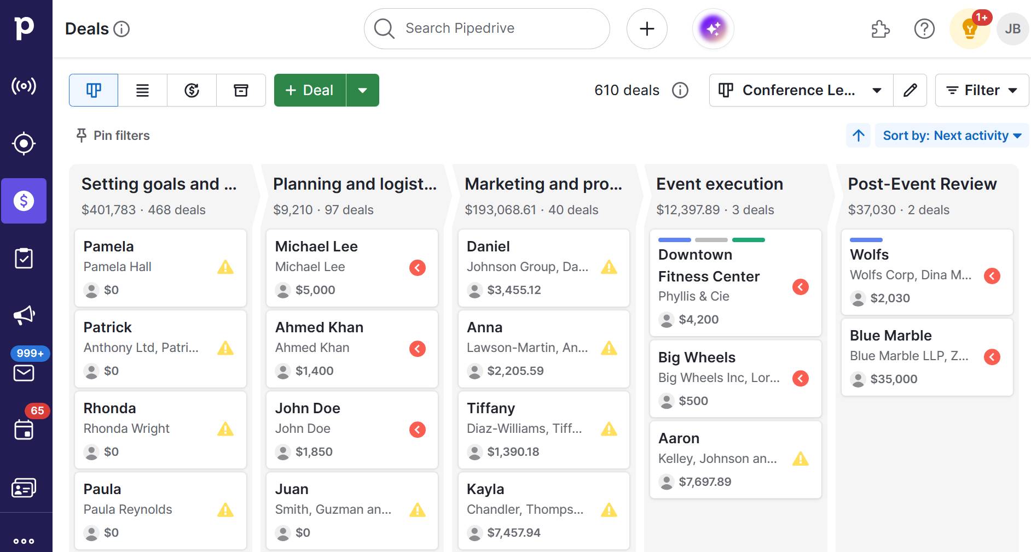1031x552 pixels.
Task: Open the Daniel deal card
Action: tap(543, 268)
